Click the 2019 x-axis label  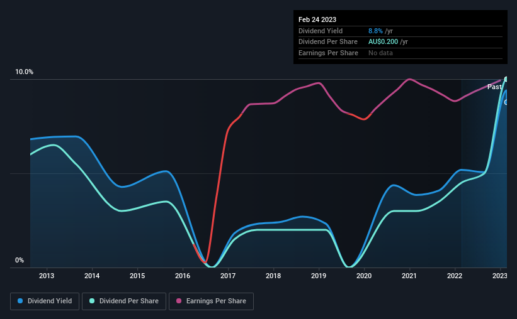tap(319, 276)
